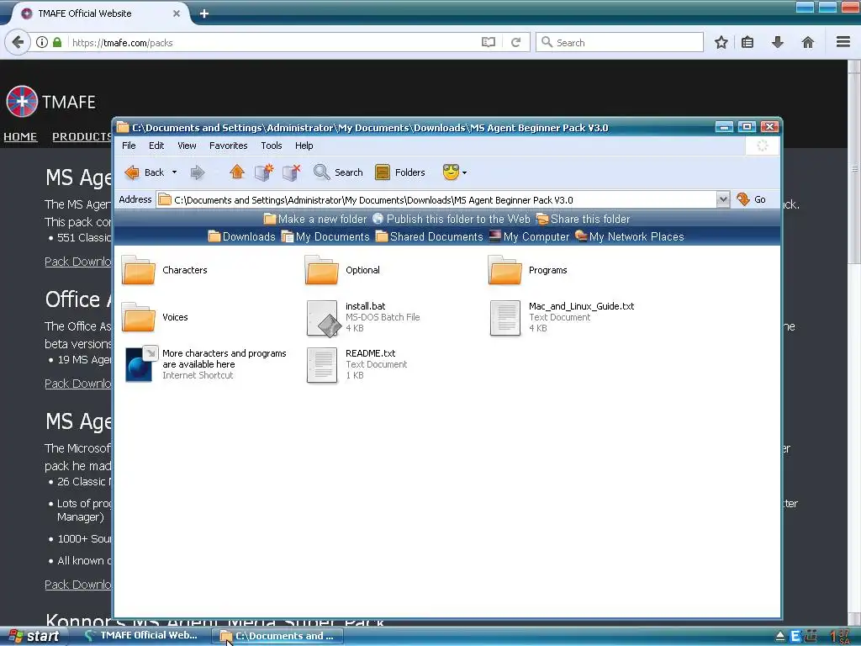Click the Go button in address bar
This screenshot has width=861, height=646.
751,199
